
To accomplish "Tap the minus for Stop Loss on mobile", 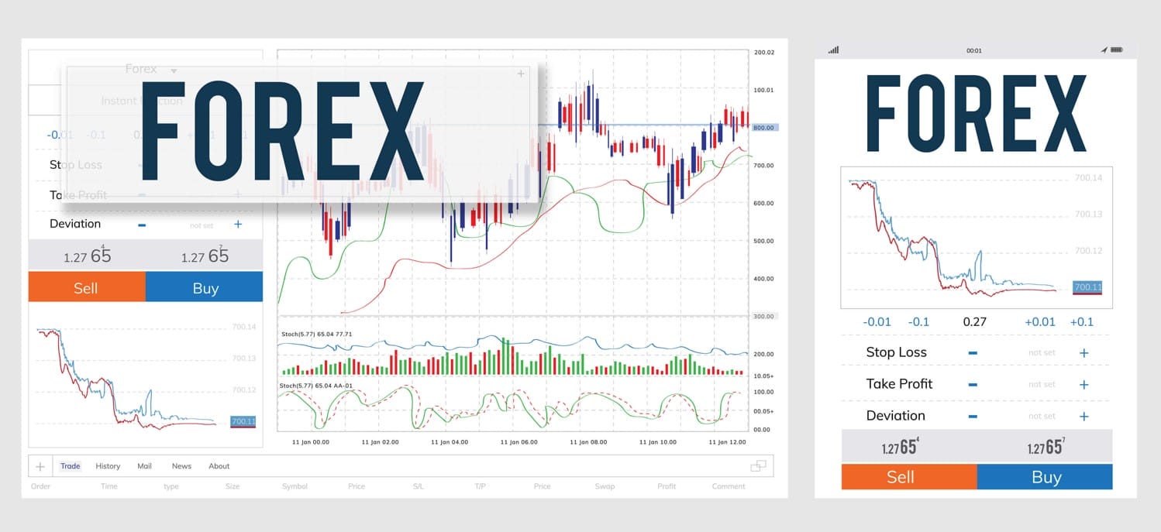I will (x=973, y=353).
